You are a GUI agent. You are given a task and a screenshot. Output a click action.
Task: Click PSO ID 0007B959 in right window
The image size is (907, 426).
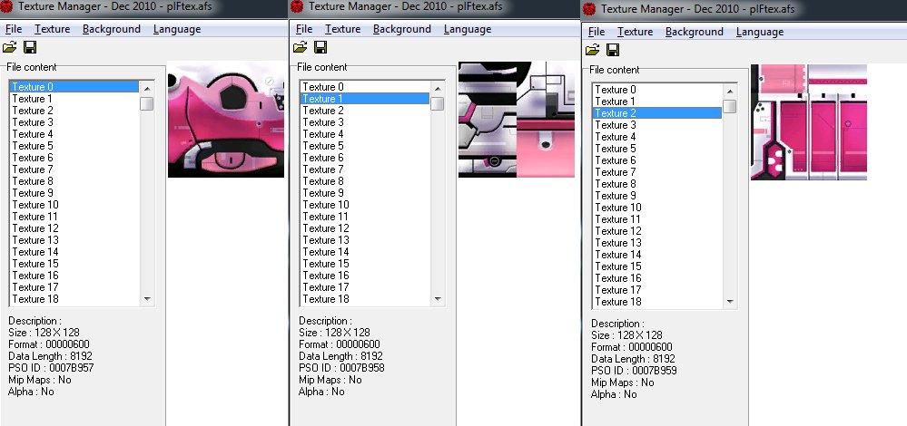[x=634, y=371]
